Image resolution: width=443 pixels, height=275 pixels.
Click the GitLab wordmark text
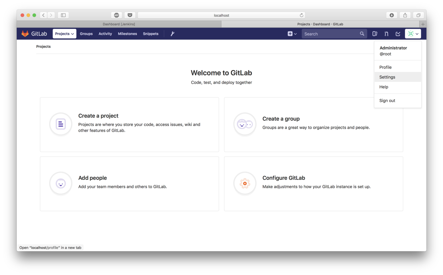coord(39,34)
